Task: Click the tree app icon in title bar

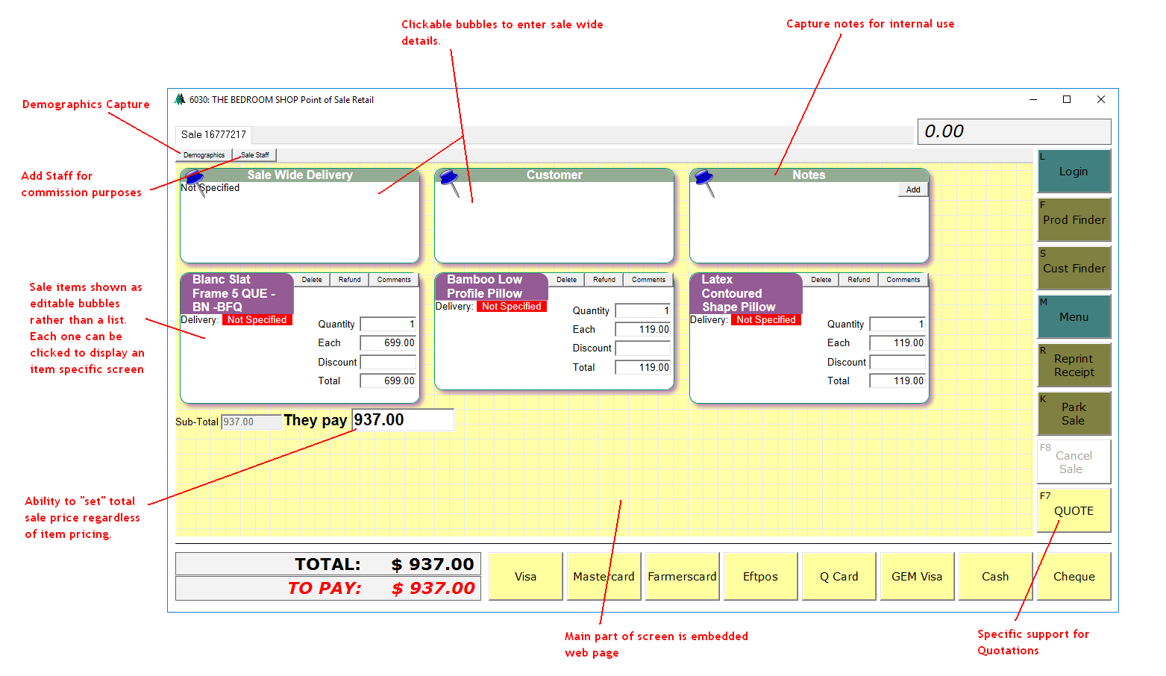Action: [179, 99]
